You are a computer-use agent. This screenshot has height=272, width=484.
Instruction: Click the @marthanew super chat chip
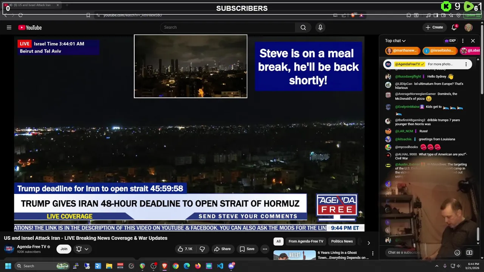pyautogui.click(x=403, y=51)
